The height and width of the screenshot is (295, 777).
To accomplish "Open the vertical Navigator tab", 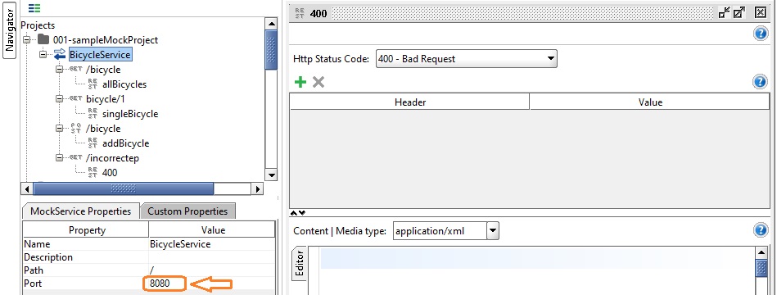I will pyautogui.click(x=9, y=30).
